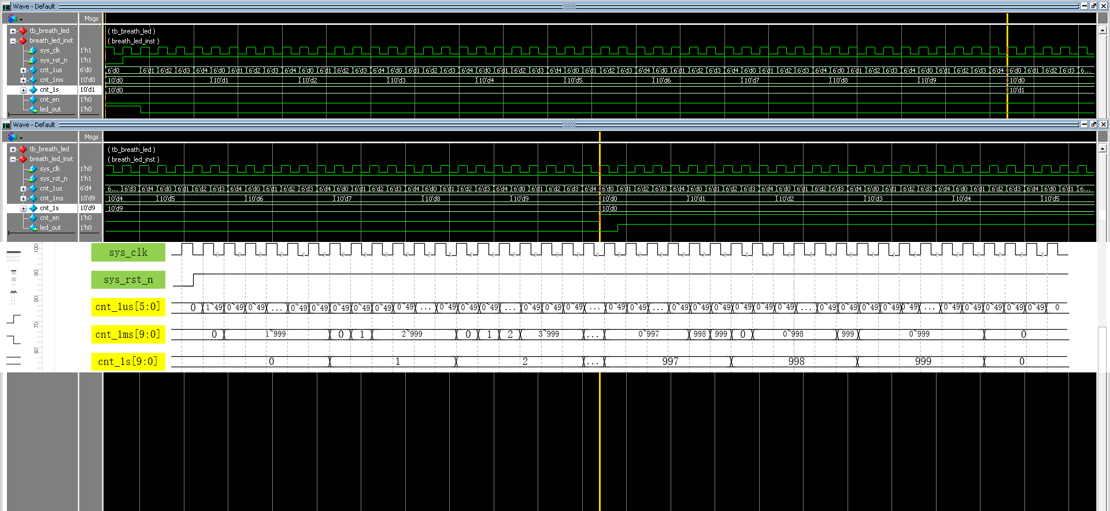Click yellow cnt_1us[5:0] label in timing diagram
Viewport: 1110px width, 511px height.
[x=128, y=307]
